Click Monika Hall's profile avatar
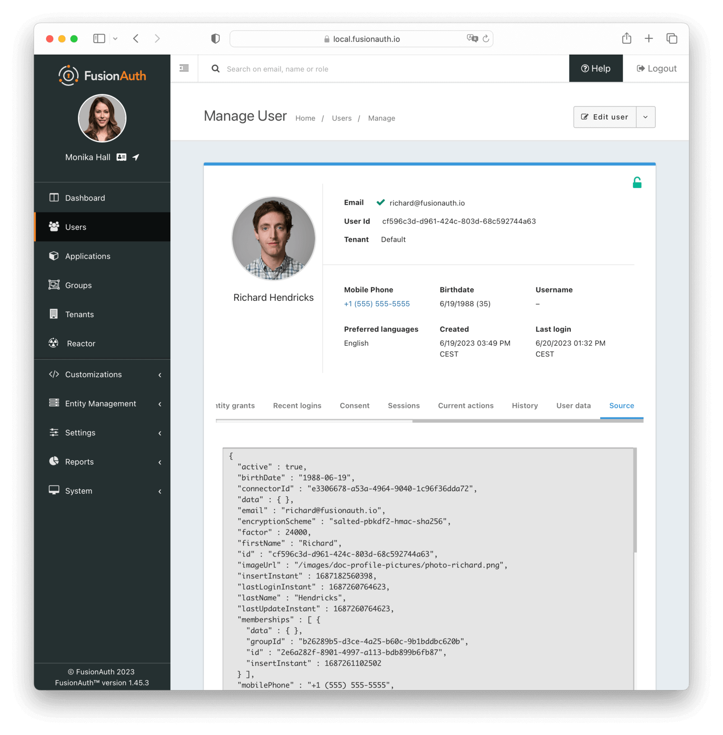Screen dimensions: 723x735 [102, 118]
